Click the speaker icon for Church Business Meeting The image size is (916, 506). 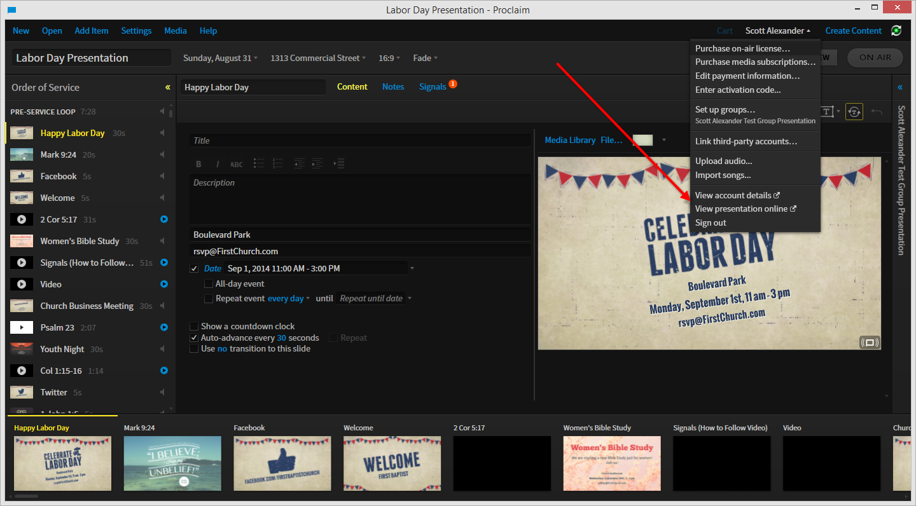[163, 306]
